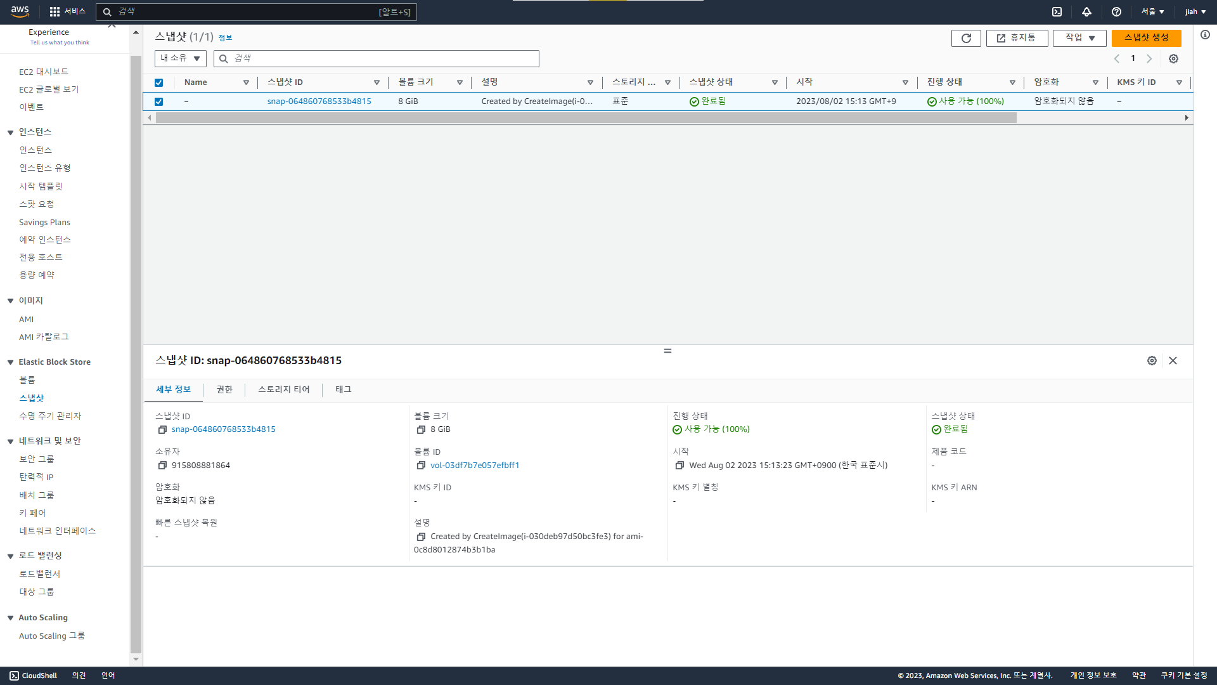Screen dimensions: 1217x685
Task: Open table preferences gear icon
Action: click(1173, 58)
